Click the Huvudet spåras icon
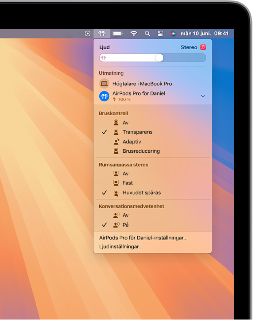253x320 pixels. click(116, 193)
